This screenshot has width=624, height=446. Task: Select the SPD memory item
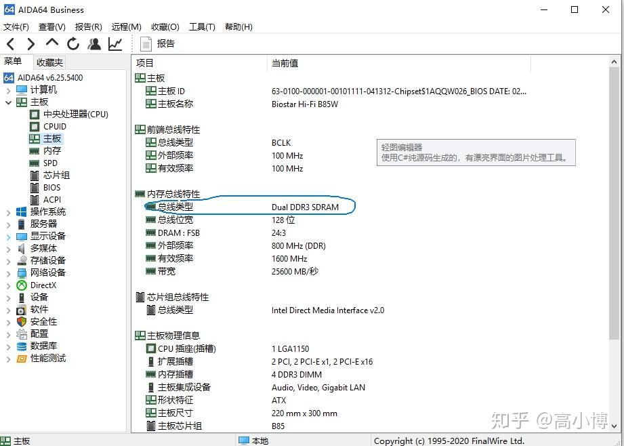pos(50,163)
